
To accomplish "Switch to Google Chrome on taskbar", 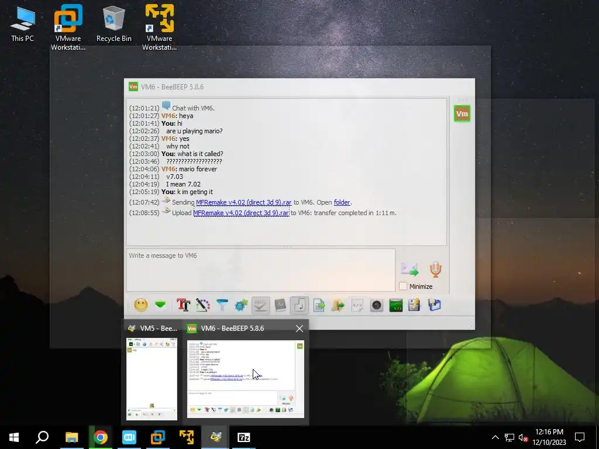I will point(101,437).
